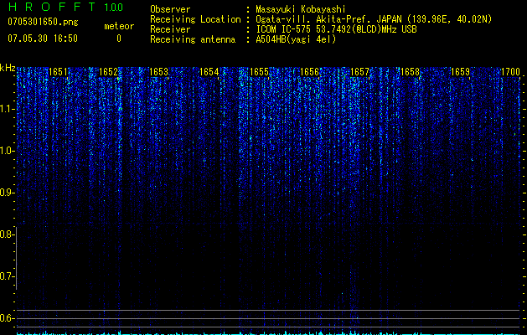The image size is (527, 335).
Task: Click the 1700 time marker
Action: click(510, 72)
